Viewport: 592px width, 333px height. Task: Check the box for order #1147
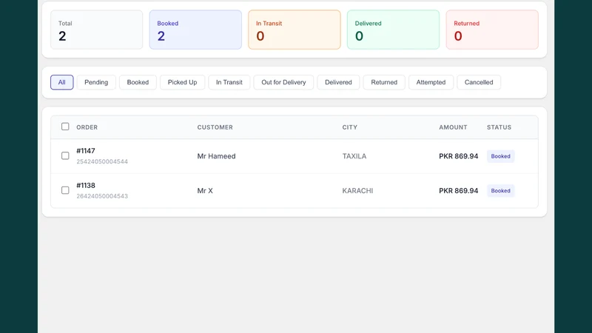65,155
